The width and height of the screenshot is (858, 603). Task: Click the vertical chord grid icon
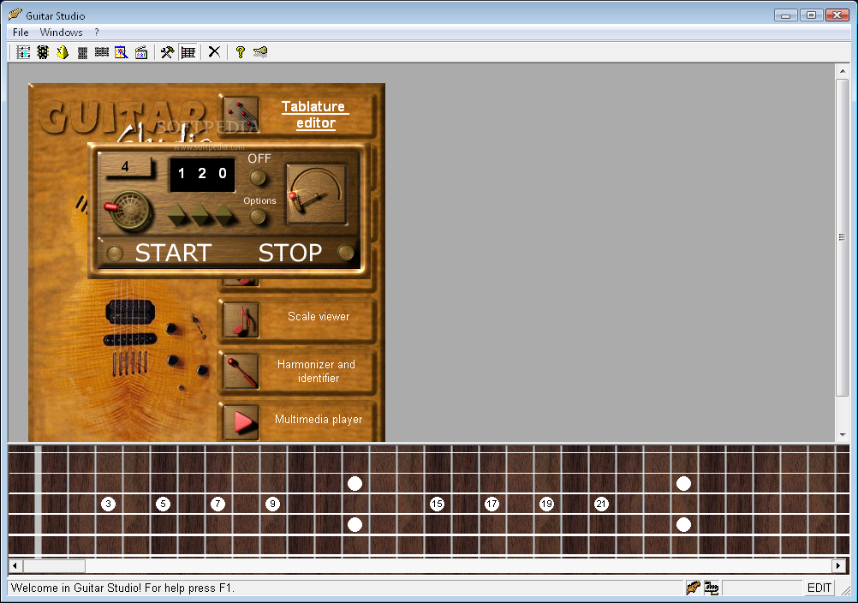point(82,52)
